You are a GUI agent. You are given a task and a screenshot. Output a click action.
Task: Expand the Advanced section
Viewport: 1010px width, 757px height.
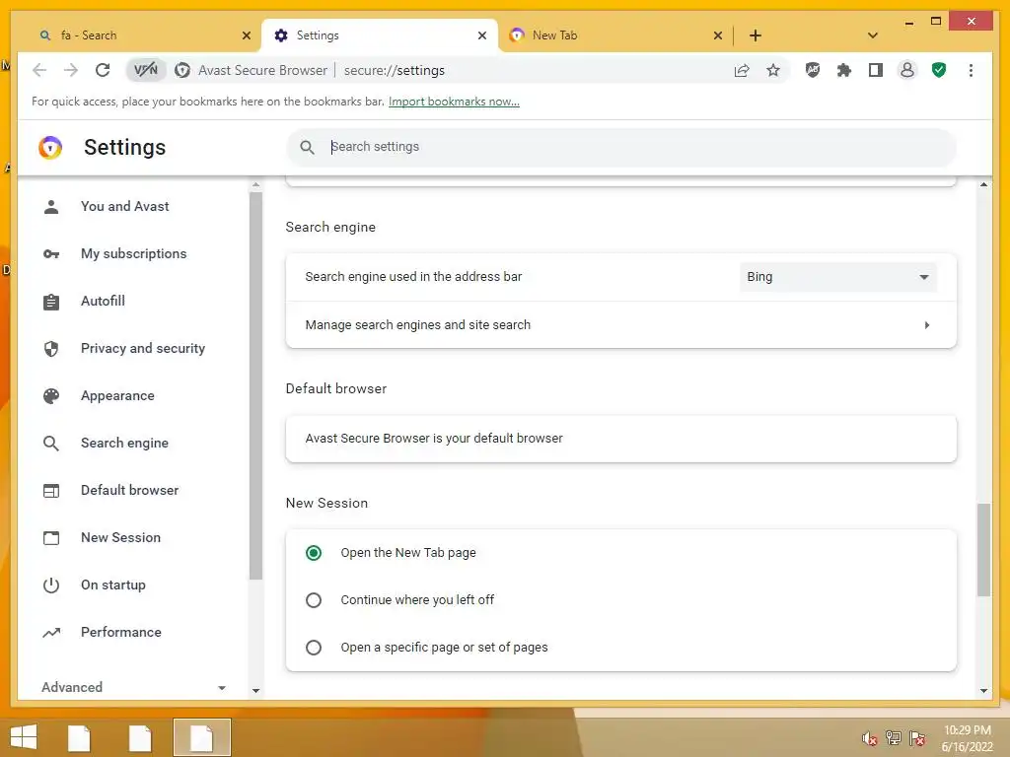133,687
